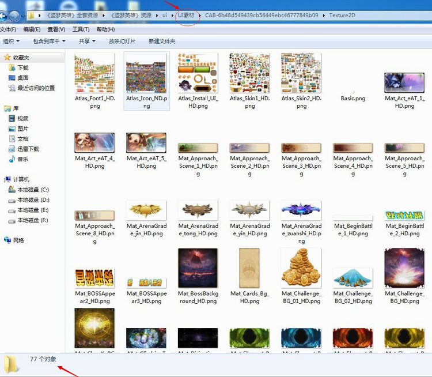The height and width of the screenshot is (377, 432).
Task: Select Mat_ArenaGrade_zuanshi_HD.png diamond emblem
Action: 301,210
